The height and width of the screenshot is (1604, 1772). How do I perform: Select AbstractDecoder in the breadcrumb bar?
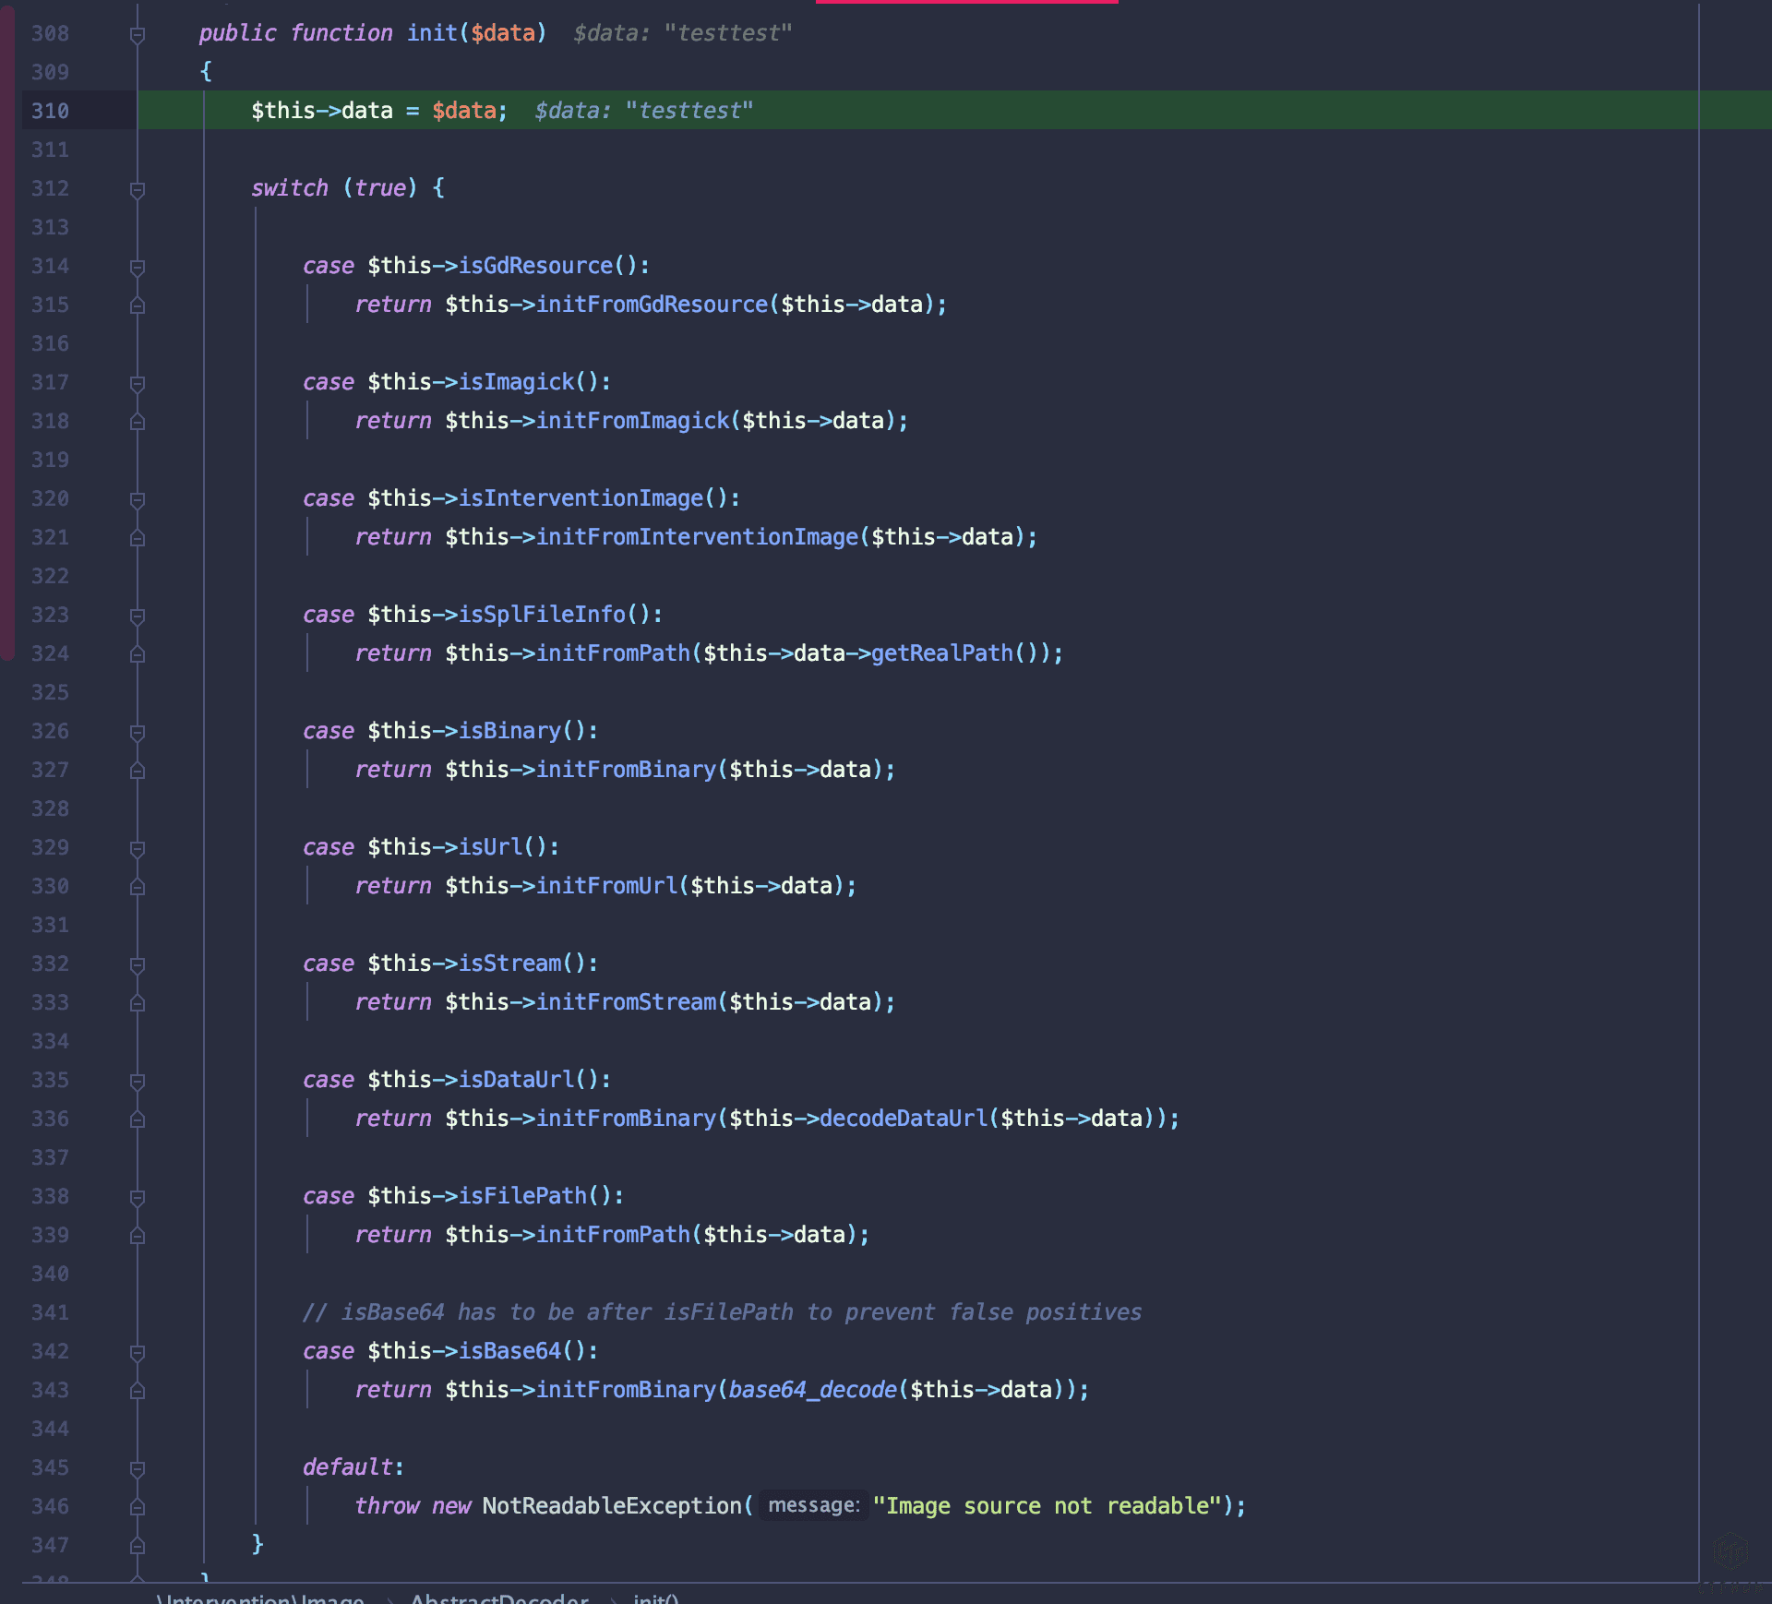pos(498,1598)
